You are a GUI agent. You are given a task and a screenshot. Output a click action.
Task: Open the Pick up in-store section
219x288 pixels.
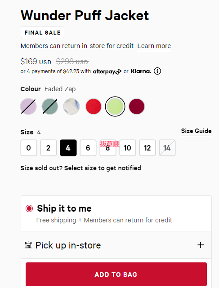116,245
